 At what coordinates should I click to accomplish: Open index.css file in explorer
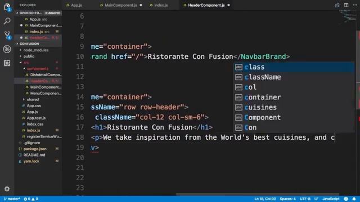tap(38, 124)
